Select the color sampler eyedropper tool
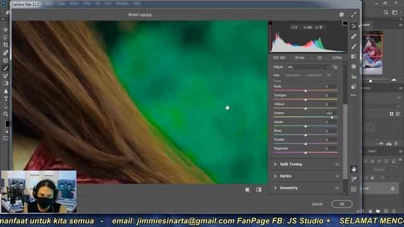The height and width of the screenshot is (227, 404). 353,179
